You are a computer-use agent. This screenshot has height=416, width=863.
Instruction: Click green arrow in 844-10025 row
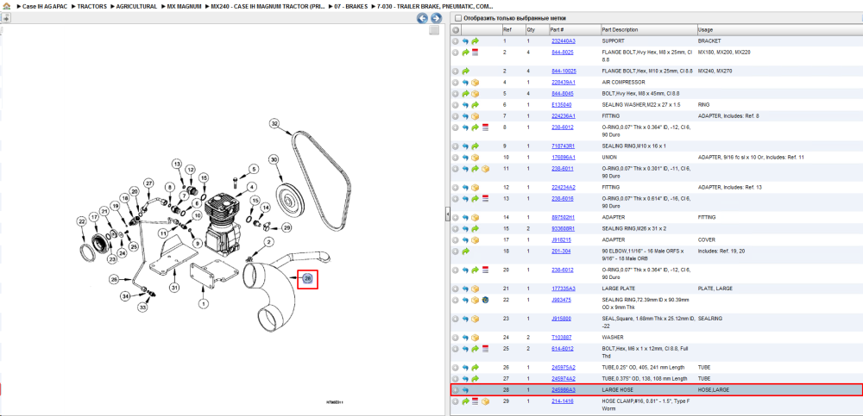(466, 71)
